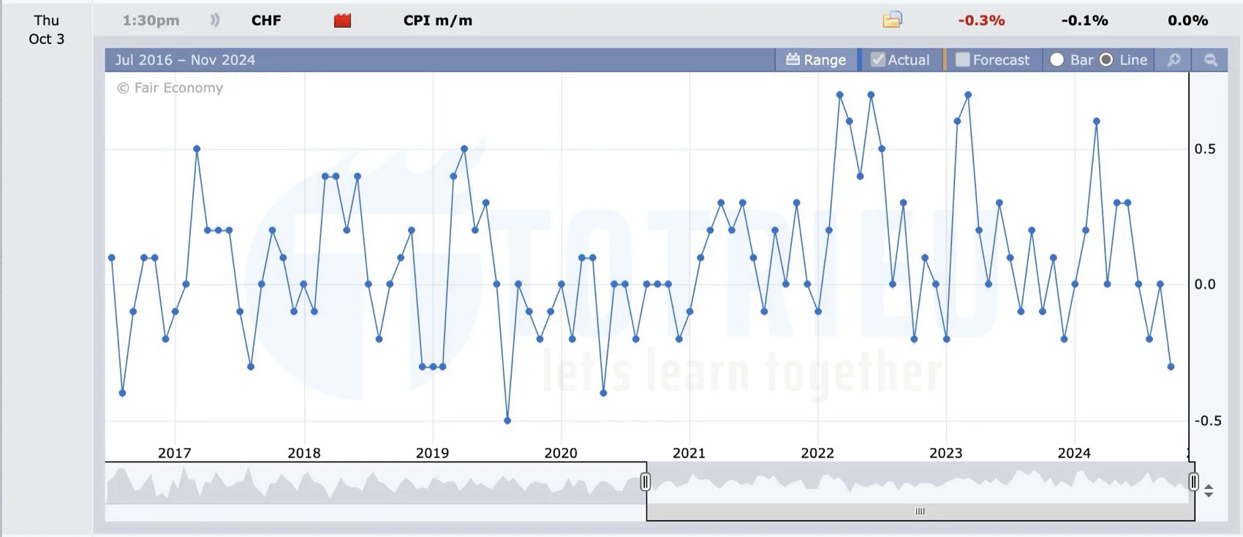1243x537 pixels.
Task: Click the forecast value -0.1%
Action: (1084, 20)
